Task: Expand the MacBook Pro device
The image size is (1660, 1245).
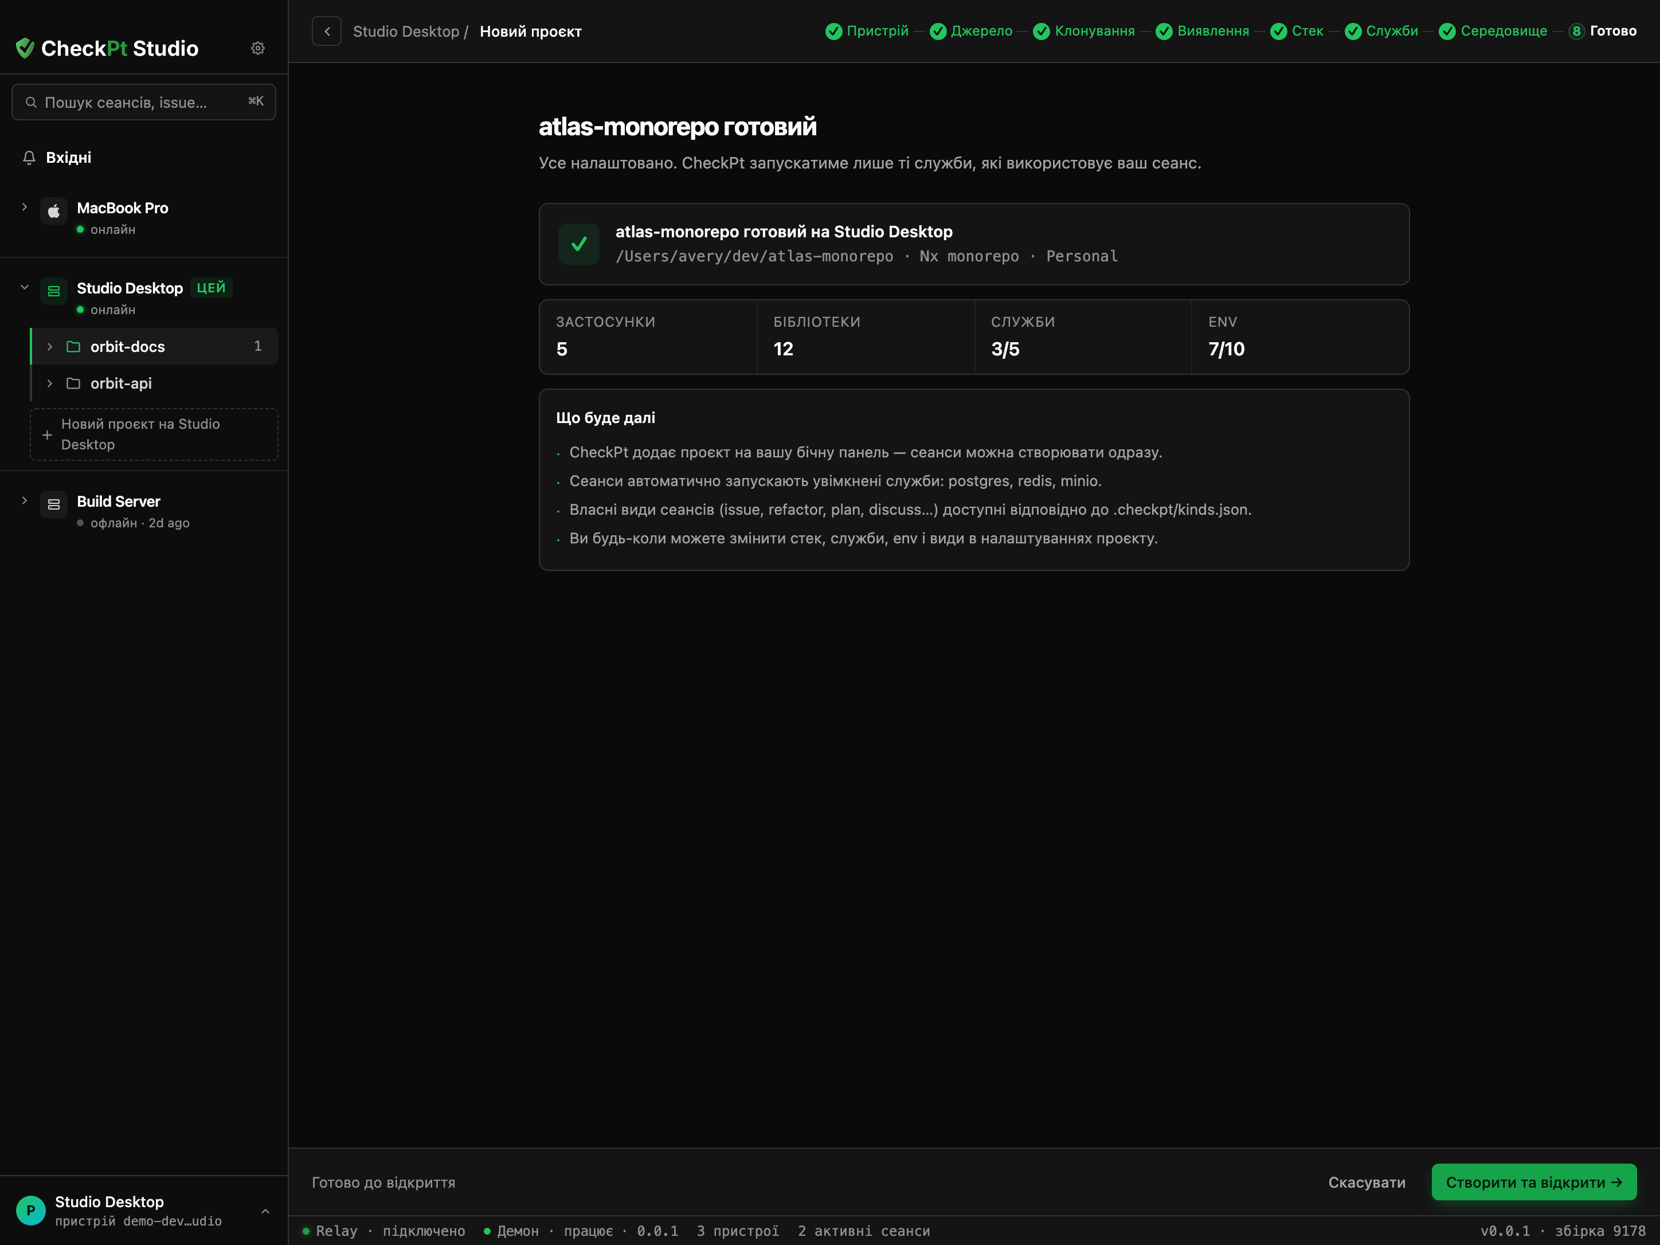Action: pos(24,207)
